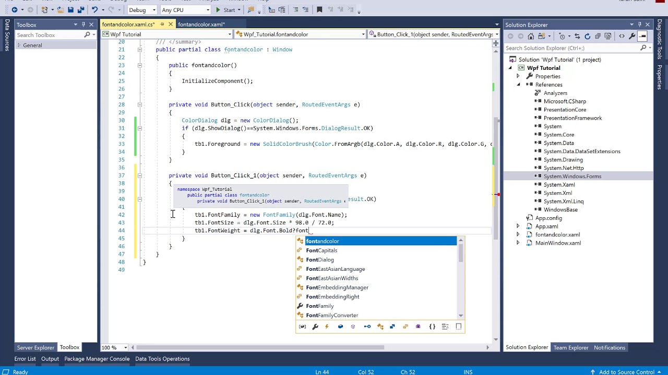Click the Save icon in toolbar

pos(70,10)
